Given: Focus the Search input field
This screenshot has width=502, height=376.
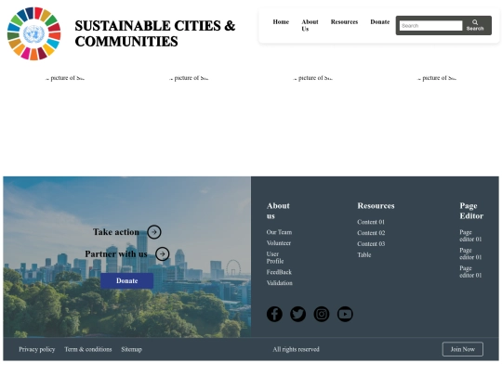Looking at the screenshot, I should click(x=431, y=26).
